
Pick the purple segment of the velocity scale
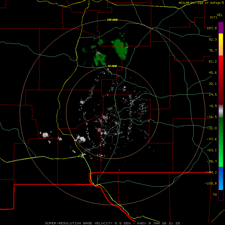pos(221,28)
